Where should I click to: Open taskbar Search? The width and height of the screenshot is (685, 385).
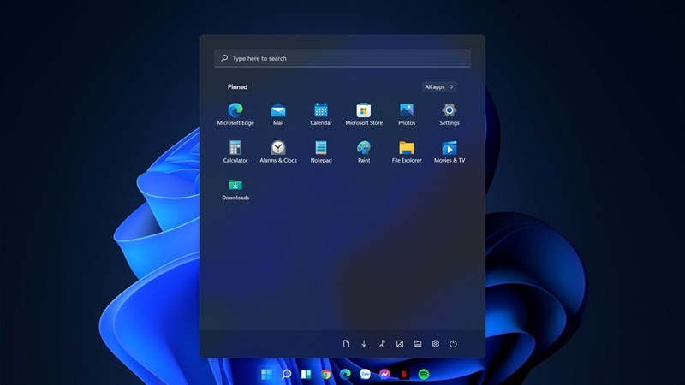coord(286,374)
